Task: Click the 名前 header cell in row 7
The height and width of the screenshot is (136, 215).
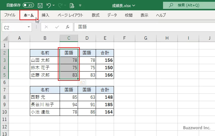Action: pos(45,90)
